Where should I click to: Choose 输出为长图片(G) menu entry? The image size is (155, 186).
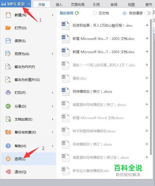28,80
